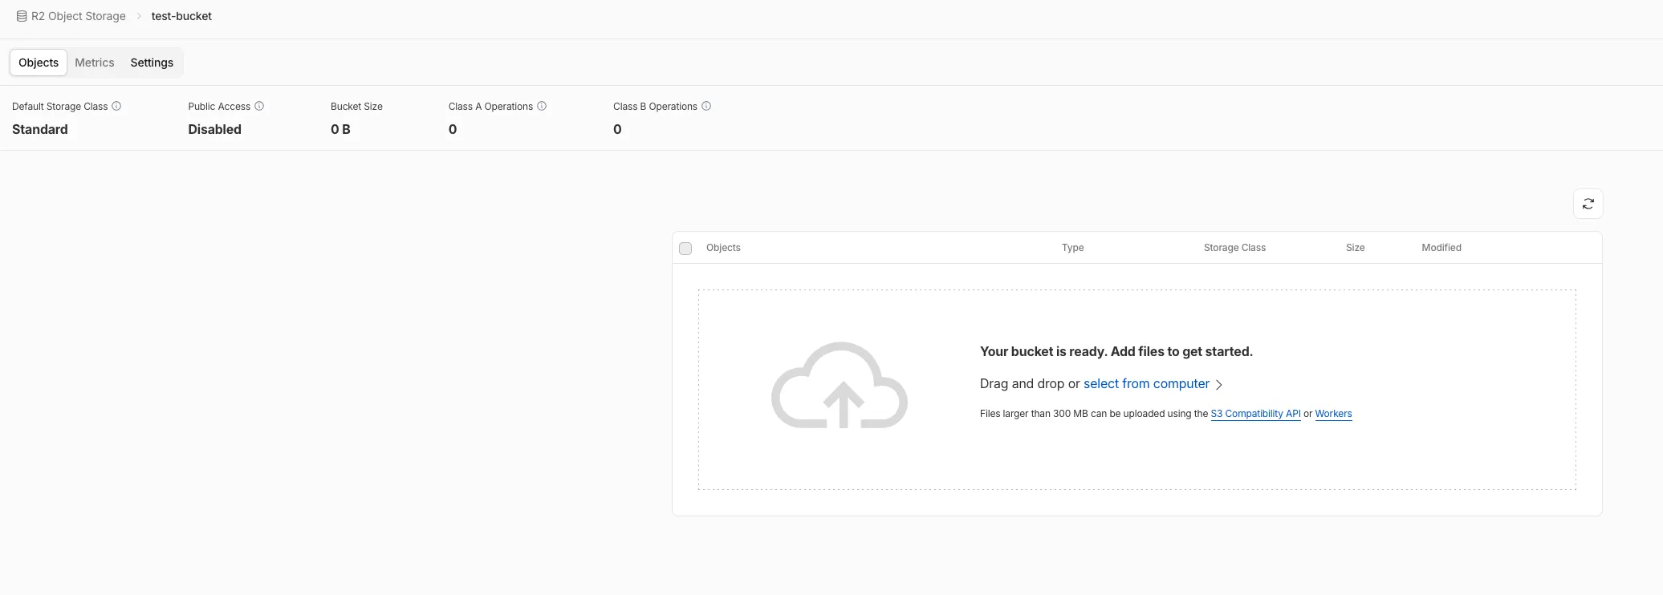
Task: Click the Storage Class column header
Action: tap(1234, 248)
